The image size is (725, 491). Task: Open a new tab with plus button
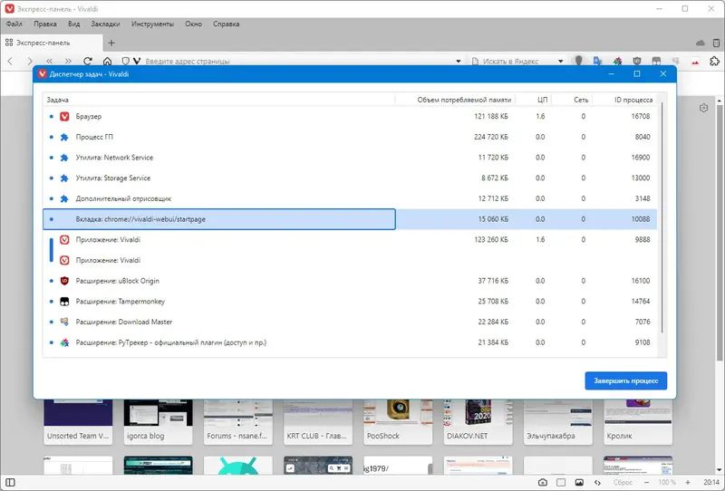111,43
